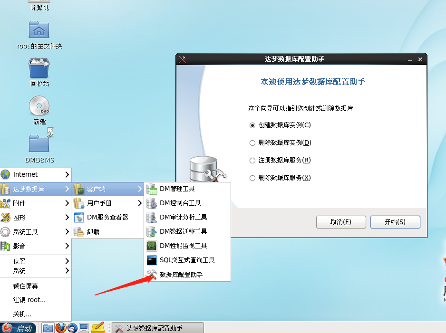
Task: Select 删除数据库实例(D) radio button
Action: (x=252, y=143)
